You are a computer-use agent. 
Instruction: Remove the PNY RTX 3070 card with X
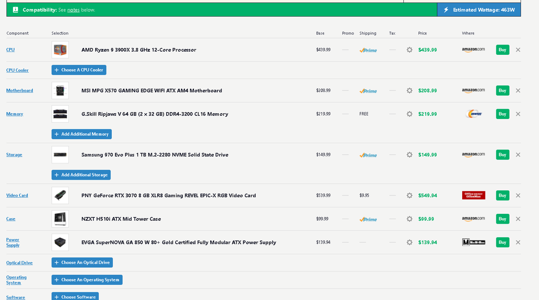click(x=518, y=195)
